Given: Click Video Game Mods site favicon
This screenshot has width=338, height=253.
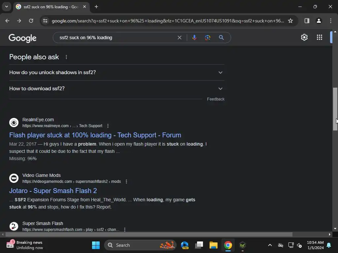Looking at the screenshot, I should pyautogui.click(x=14, y=178).
